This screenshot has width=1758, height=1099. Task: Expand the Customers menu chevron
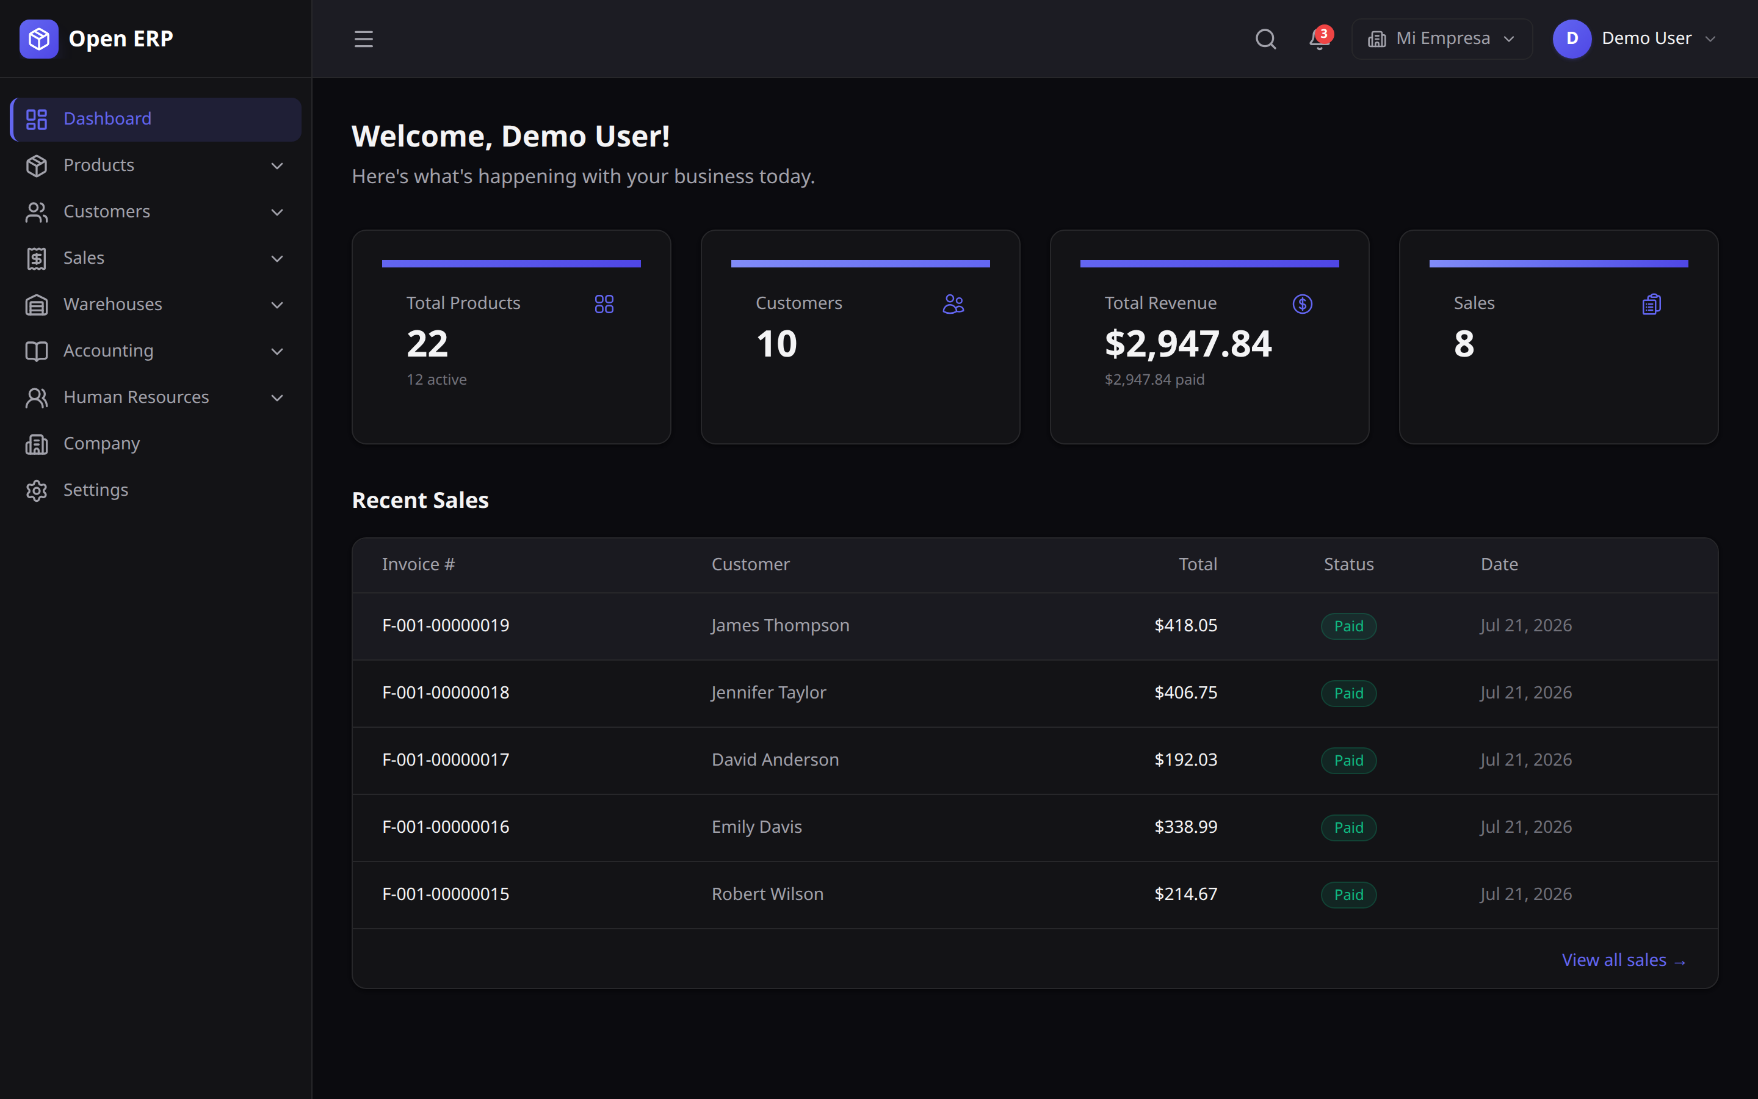pos(277,212)
